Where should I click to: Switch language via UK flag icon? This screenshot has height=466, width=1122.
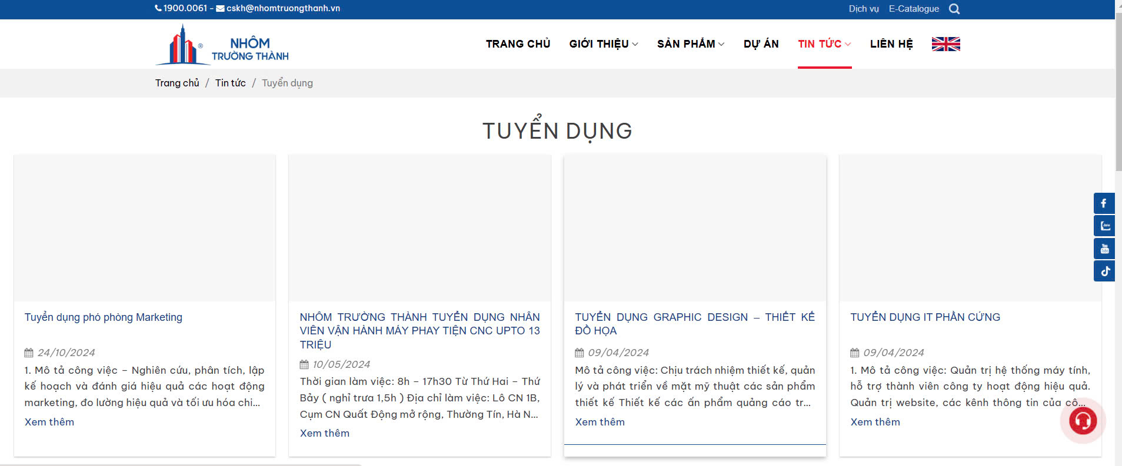click(946, 44)
